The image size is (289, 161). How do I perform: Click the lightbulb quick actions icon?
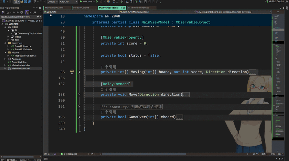72,72
